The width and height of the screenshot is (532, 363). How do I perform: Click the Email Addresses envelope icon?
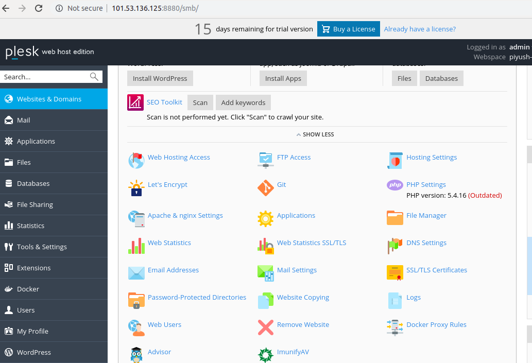click(x=136, y=273)
